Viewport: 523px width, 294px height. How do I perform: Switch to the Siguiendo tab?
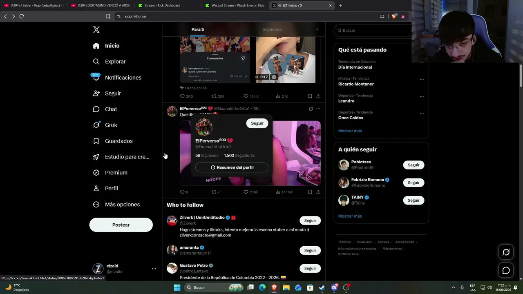coord(272,29)
